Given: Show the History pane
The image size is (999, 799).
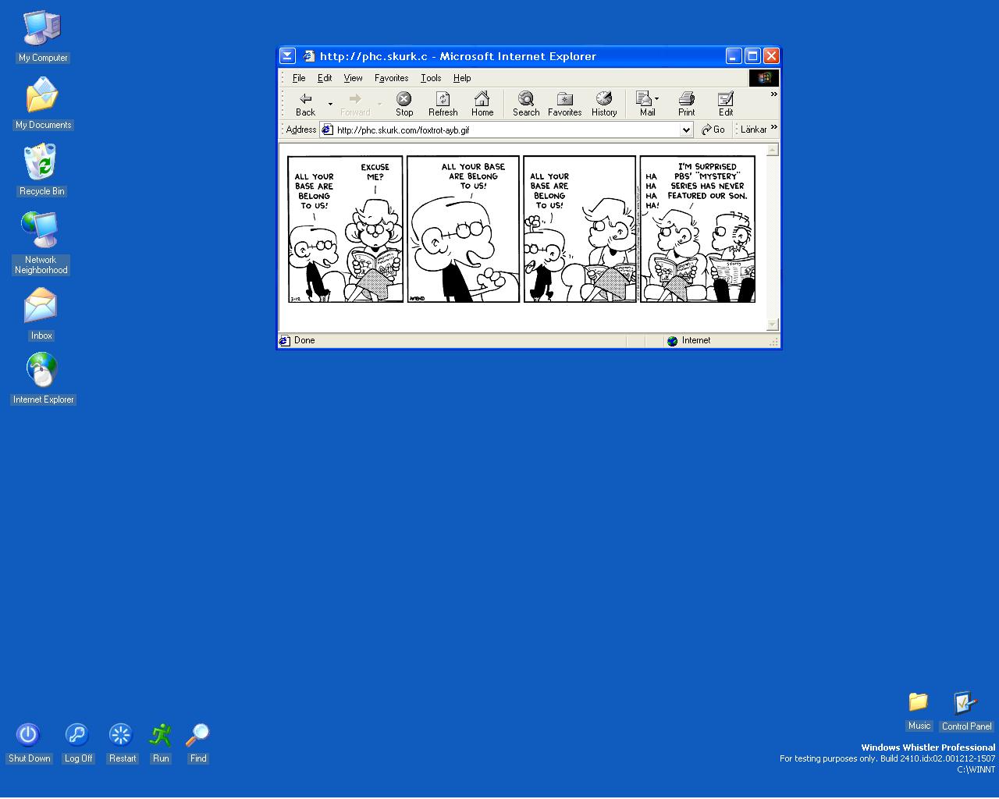Looking at the screenshot, I should pyautogui.click(x=604, y=104).
